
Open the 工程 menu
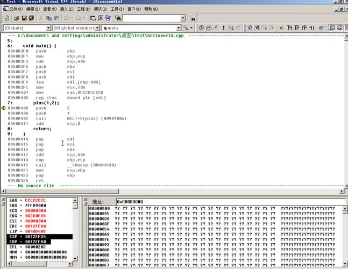(83, 9)
